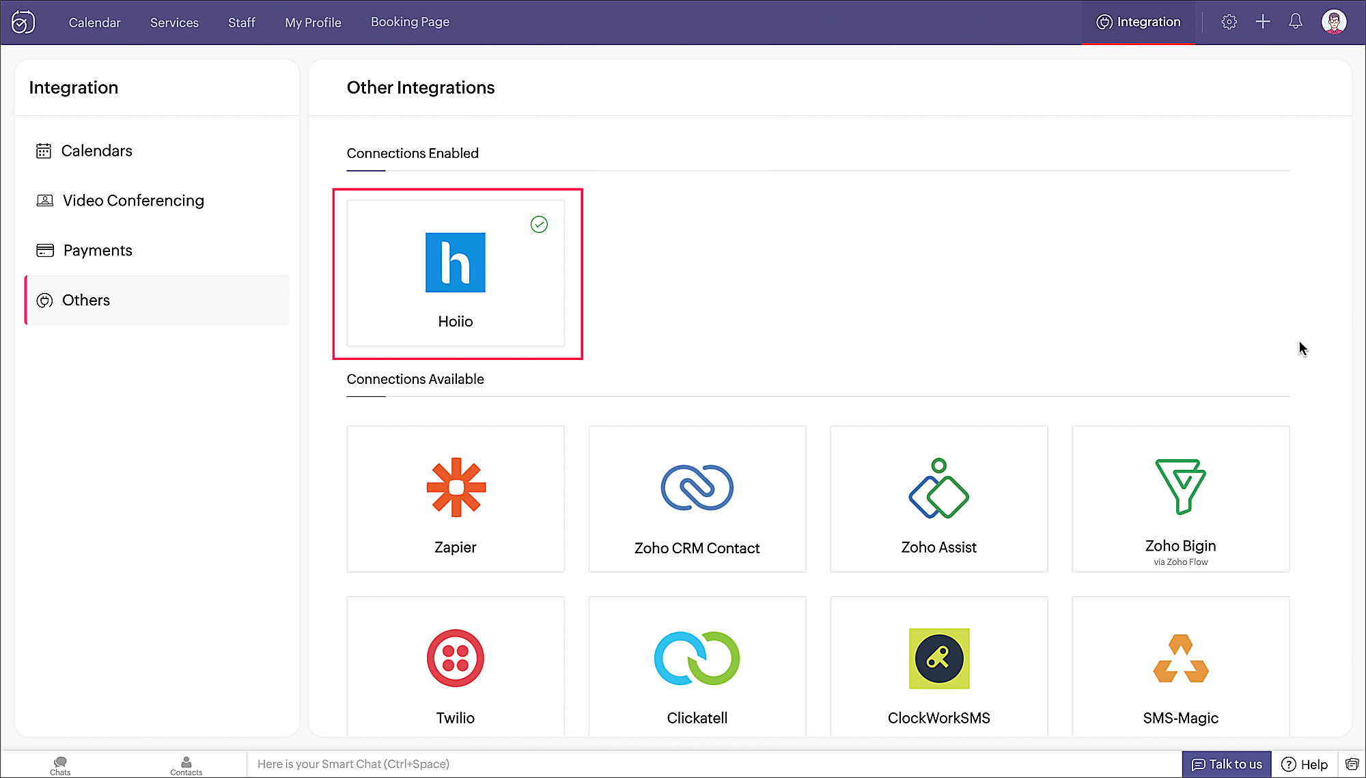The image size is (1366, 778).
Task: Click the Clickatell label text
Action: [x=697, y=718]
